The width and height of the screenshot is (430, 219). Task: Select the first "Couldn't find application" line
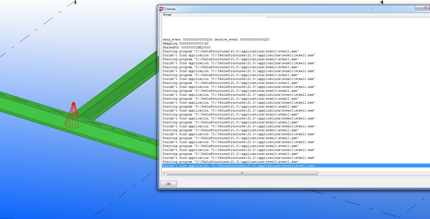pos(238,55)
